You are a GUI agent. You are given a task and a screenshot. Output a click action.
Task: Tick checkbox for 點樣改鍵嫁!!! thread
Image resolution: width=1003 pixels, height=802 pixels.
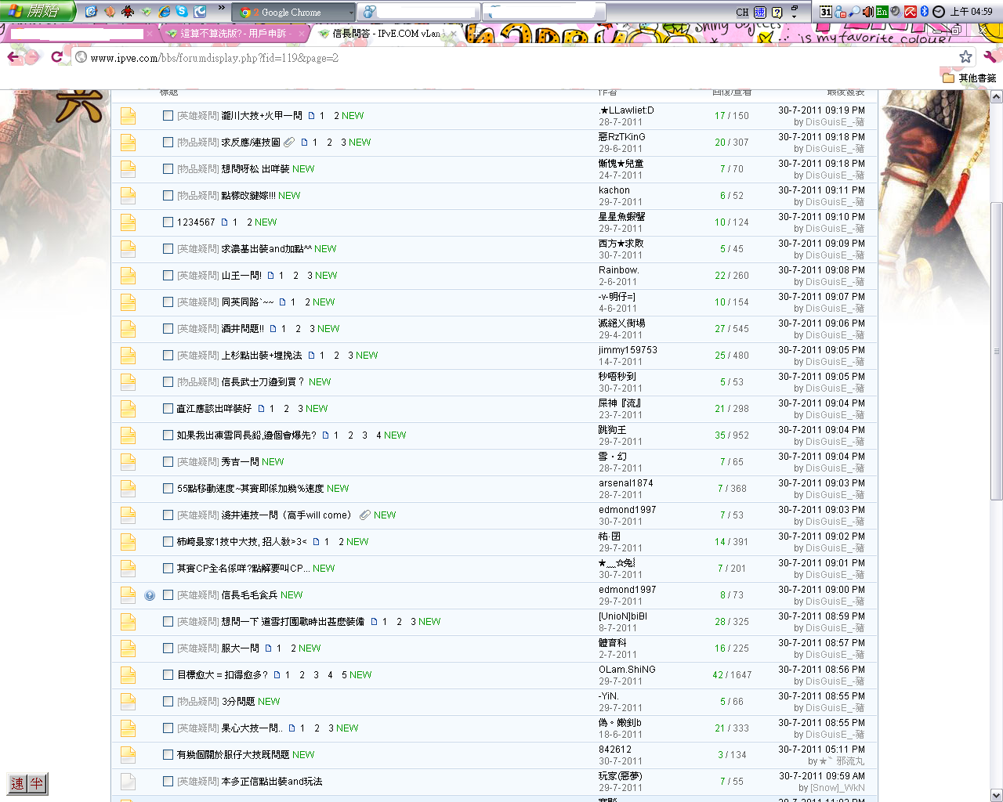click(168, 195)
